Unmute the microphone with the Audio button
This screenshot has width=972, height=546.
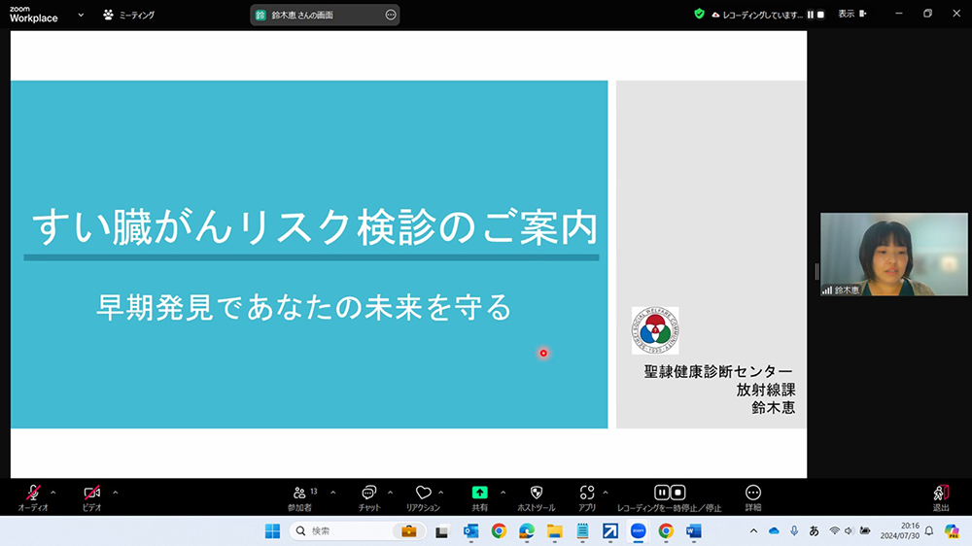point(33,494)
